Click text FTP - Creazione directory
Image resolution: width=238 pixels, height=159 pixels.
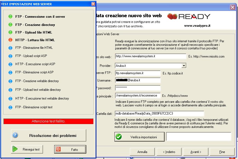pos(35,25)
